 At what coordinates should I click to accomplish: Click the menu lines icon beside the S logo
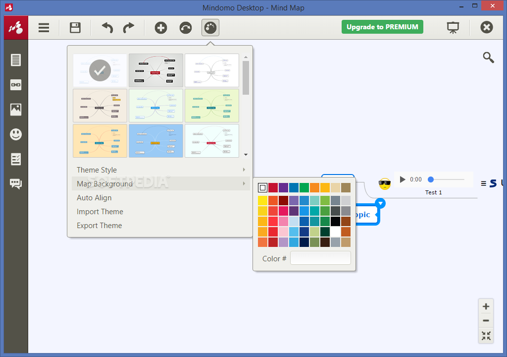pos(483,183)
